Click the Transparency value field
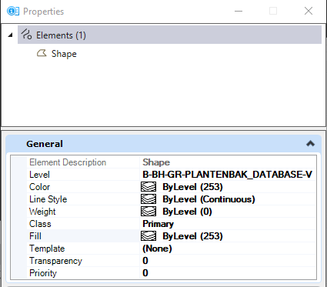The image size is (327, 287). 228,261
